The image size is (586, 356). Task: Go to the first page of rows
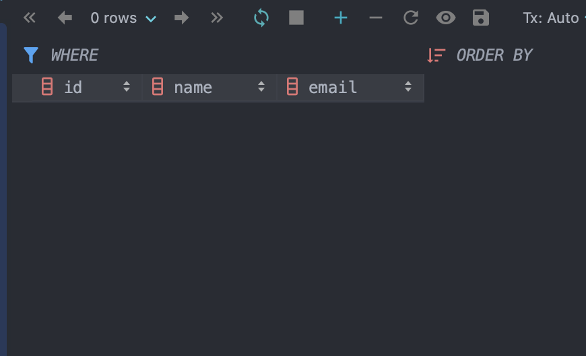tap(29, 18)
